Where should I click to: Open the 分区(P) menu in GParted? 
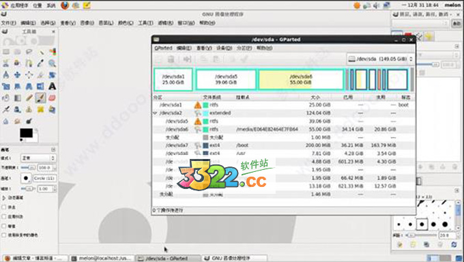[x=244, y=48]
